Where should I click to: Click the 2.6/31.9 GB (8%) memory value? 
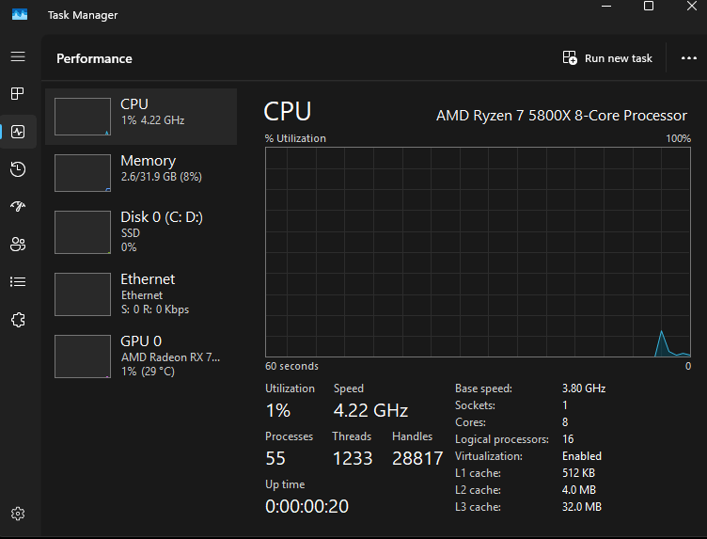(x=161, y=177)
